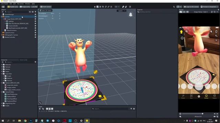Click the refresh preview icon
The image size is (220, 123).
214,12
